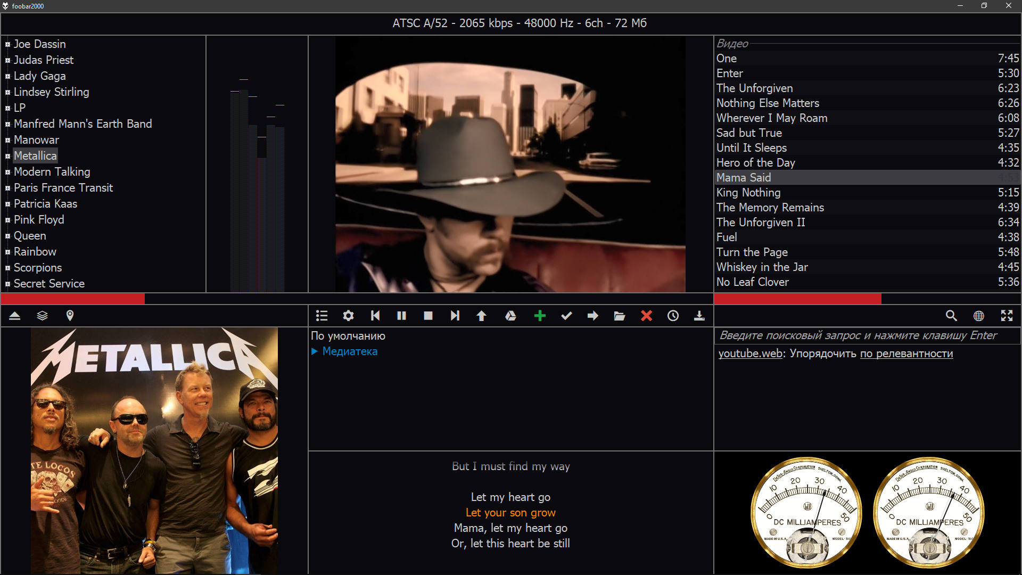
Task: Click the download arrow icon
Action: (699, 316)
